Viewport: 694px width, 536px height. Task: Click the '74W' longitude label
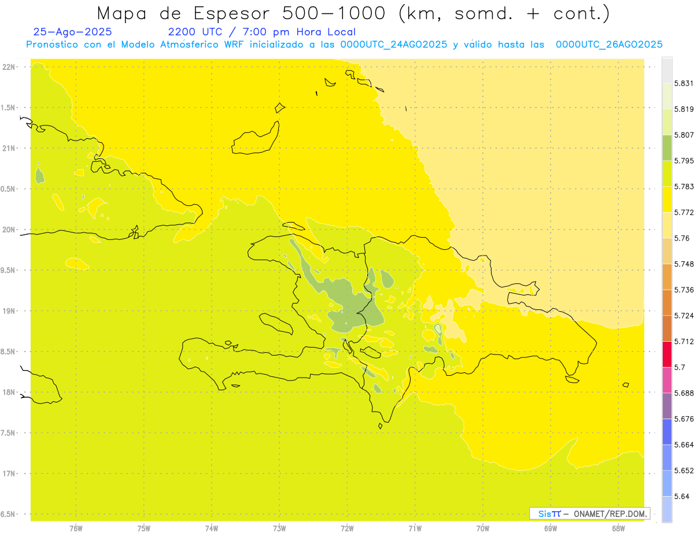212,528
